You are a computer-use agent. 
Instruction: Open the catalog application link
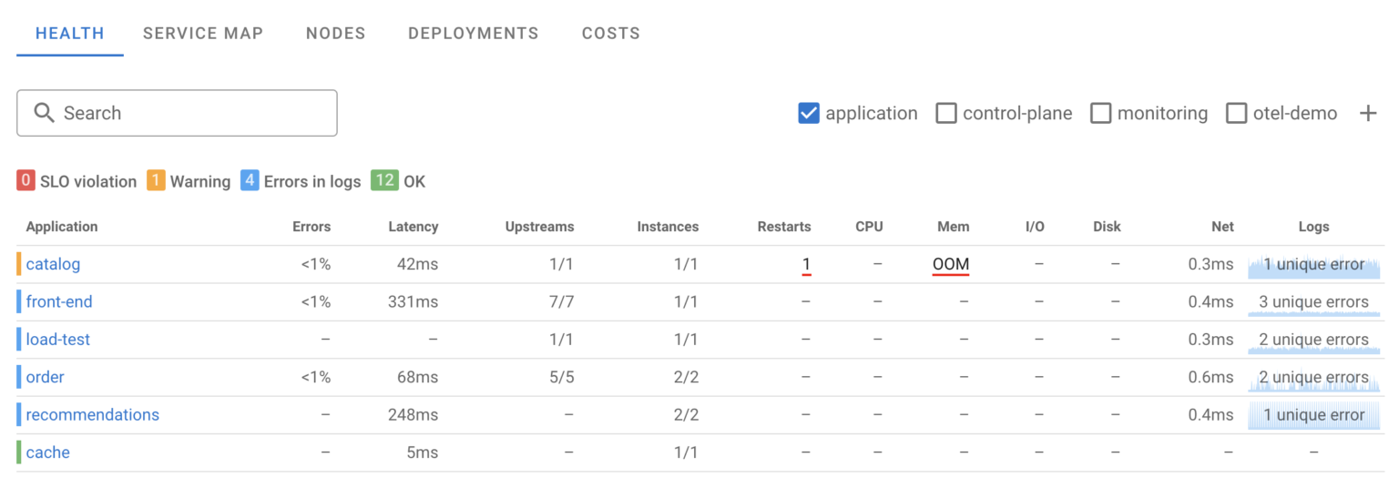click(x=53, y=265)
